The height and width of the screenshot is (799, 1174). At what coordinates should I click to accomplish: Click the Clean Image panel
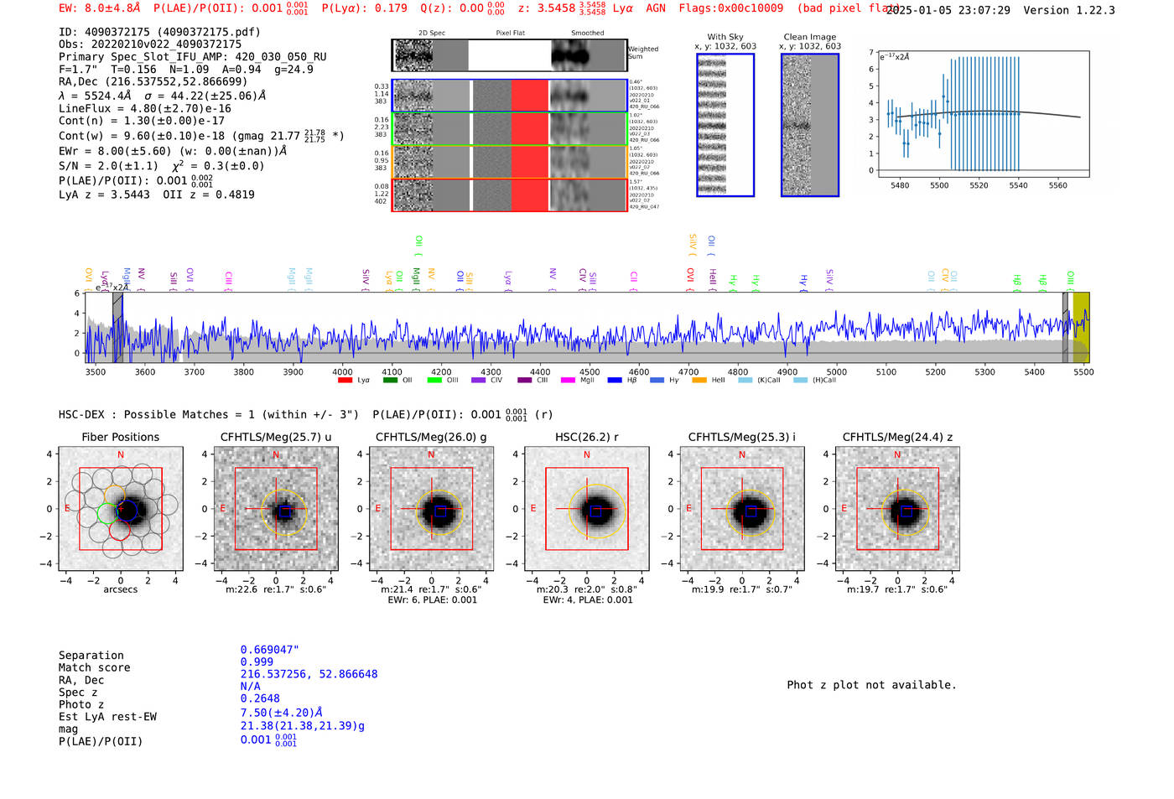[x=810, y=125]
